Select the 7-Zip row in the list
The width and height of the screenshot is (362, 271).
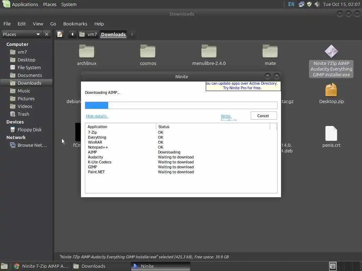[181, 133]
